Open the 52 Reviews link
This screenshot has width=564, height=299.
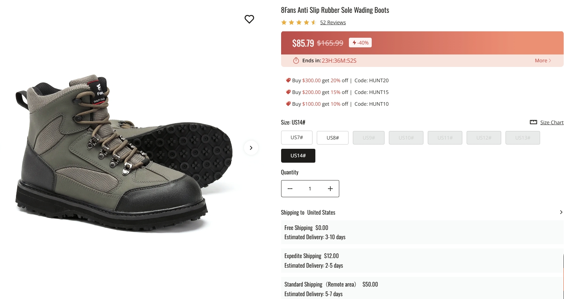333,22
